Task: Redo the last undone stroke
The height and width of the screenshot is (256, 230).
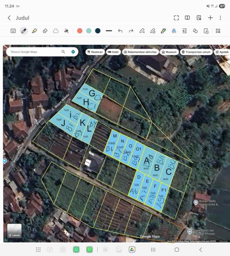Action: coord(131,31)
